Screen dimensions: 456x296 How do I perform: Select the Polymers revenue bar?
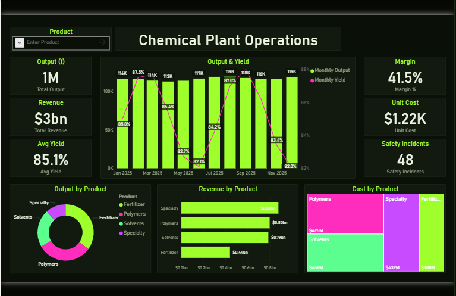coord(225,223)
